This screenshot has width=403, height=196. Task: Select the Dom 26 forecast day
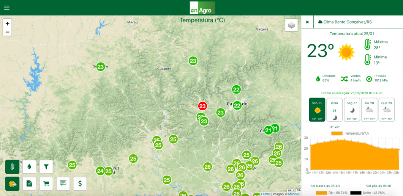[334, 110]
